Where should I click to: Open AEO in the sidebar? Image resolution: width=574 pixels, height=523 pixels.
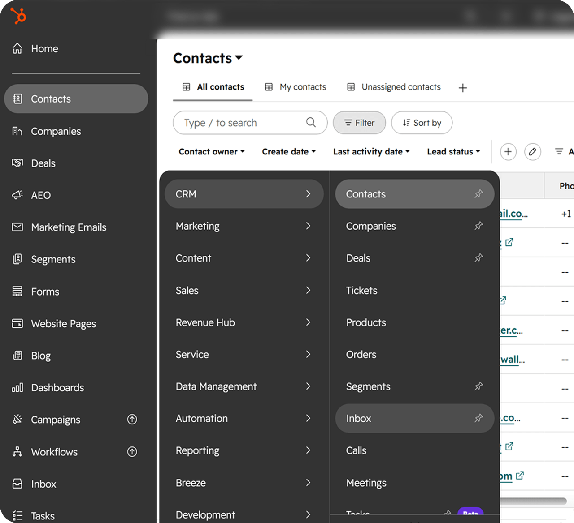31,195
